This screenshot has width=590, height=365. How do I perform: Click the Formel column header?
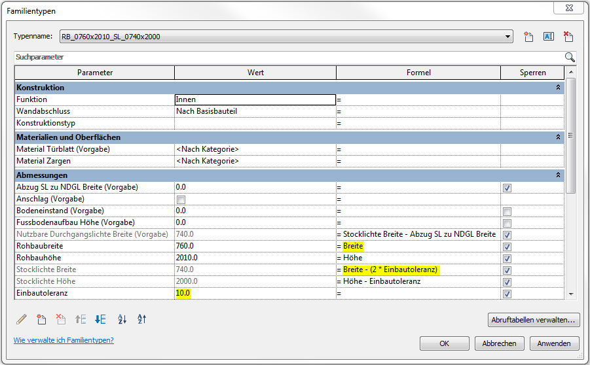(x=418, y=73)
